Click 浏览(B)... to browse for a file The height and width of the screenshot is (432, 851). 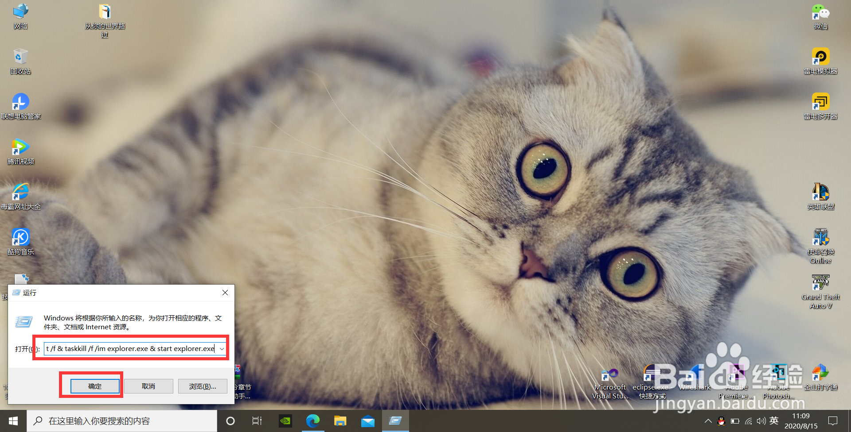pos(203,386)
